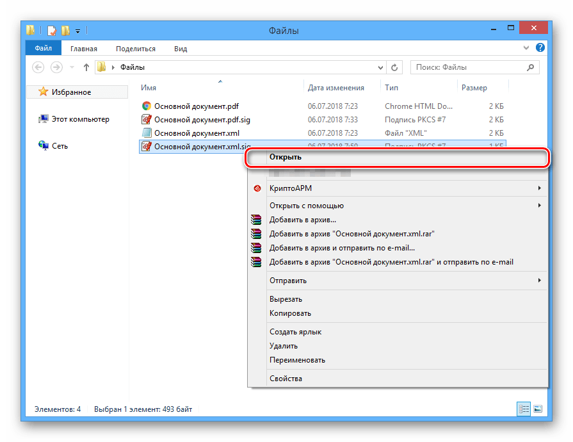The height and width of the screenshot is (442, 573).
Task: Sort files by Дата изменения column header
Action: click(x=336, y=88)
